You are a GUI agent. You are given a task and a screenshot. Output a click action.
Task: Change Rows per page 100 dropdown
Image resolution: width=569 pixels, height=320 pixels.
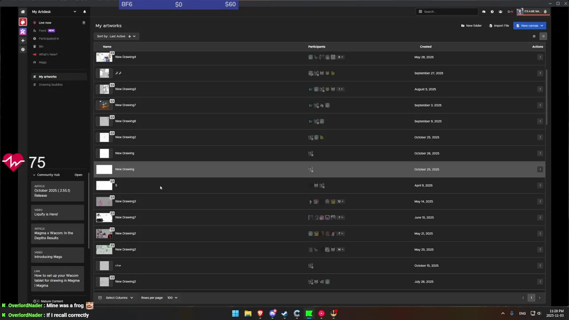(172, 298)
